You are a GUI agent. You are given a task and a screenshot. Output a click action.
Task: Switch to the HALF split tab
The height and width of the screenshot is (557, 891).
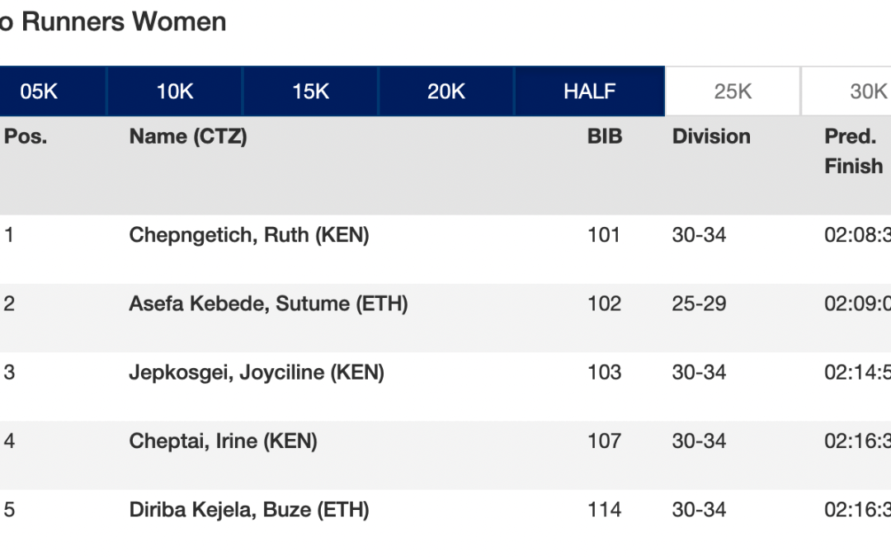(589, 92)
